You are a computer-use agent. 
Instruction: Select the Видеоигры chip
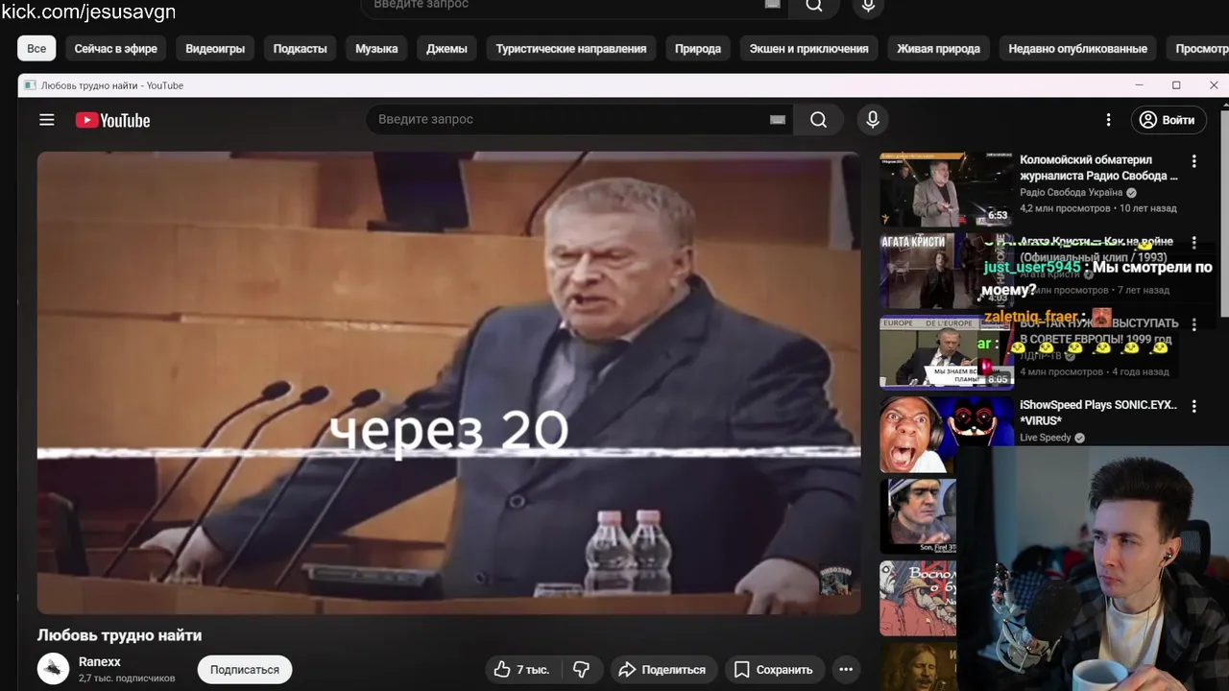(x=215, y=48)
